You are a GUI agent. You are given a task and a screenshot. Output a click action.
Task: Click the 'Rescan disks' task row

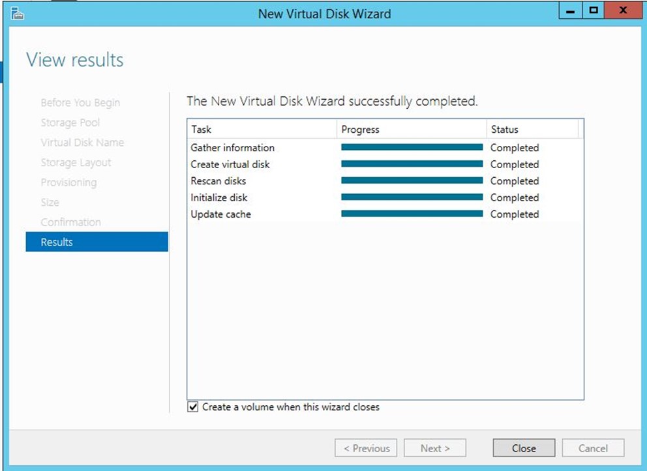(x=385, y=181)
